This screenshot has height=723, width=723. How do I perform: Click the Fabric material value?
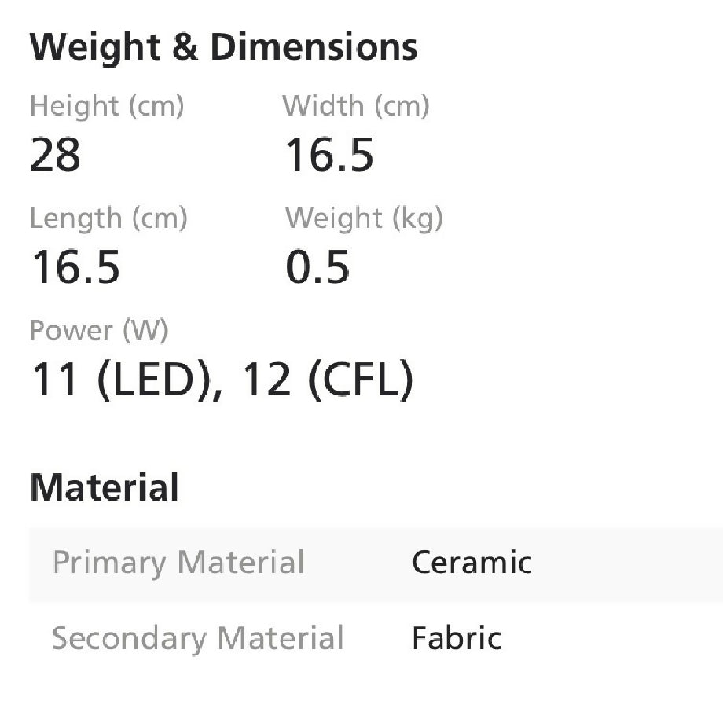(x=456, y=637)
